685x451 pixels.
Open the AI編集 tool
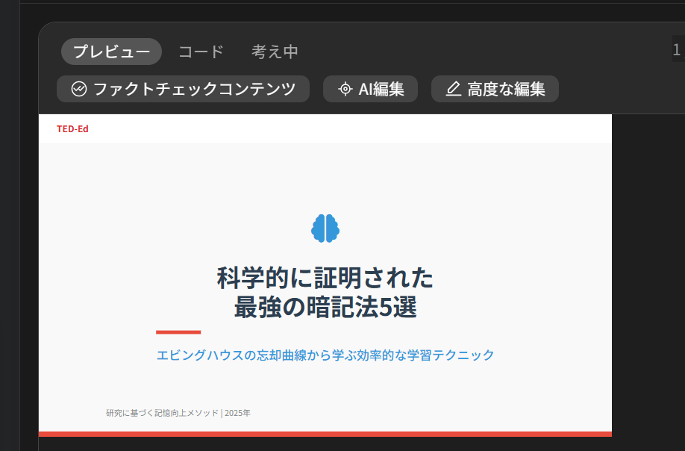click(370, 89)
